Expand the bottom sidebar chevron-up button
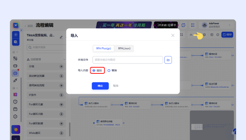The image size is (246, 140). [16, 138]
